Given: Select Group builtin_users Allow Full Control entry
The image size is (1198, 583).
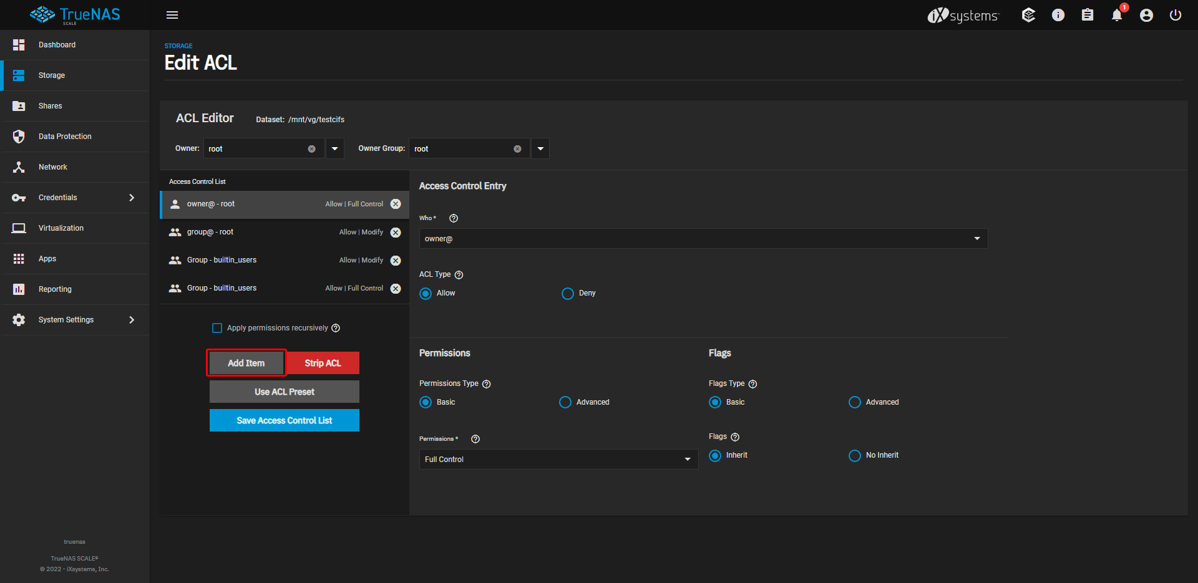Looking at the screenshot, I should click(x=285, y=288).
